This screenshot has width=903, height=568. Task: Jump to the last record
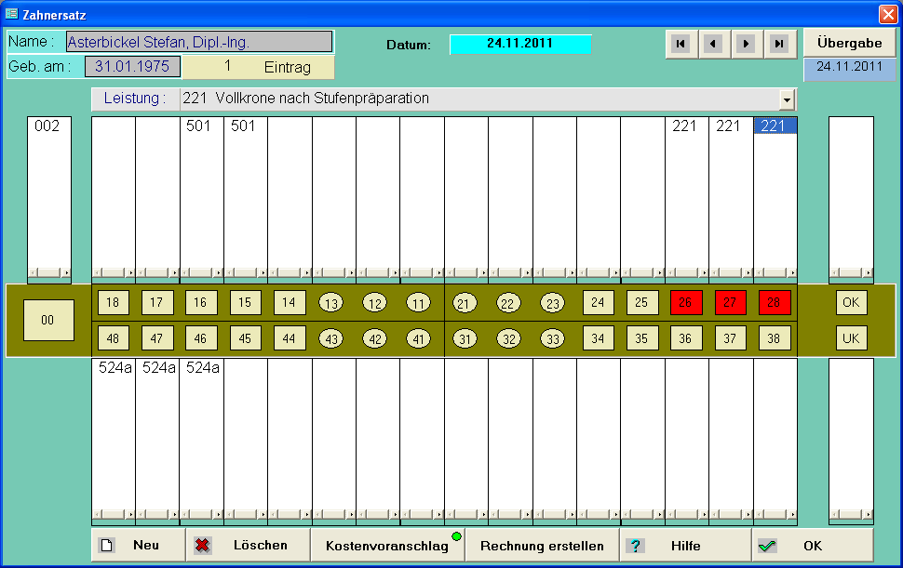point(778,44)
